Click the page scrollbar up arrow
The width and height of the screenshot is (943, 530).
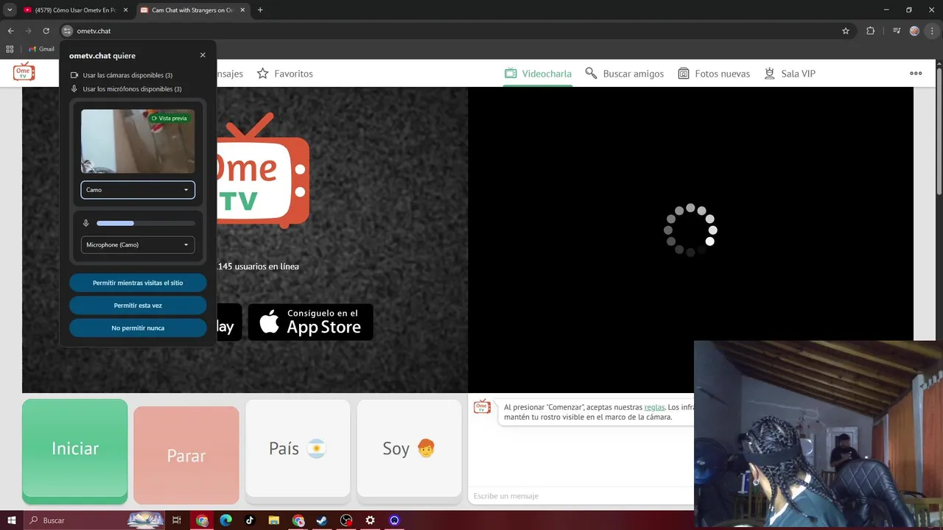(939, 64)
